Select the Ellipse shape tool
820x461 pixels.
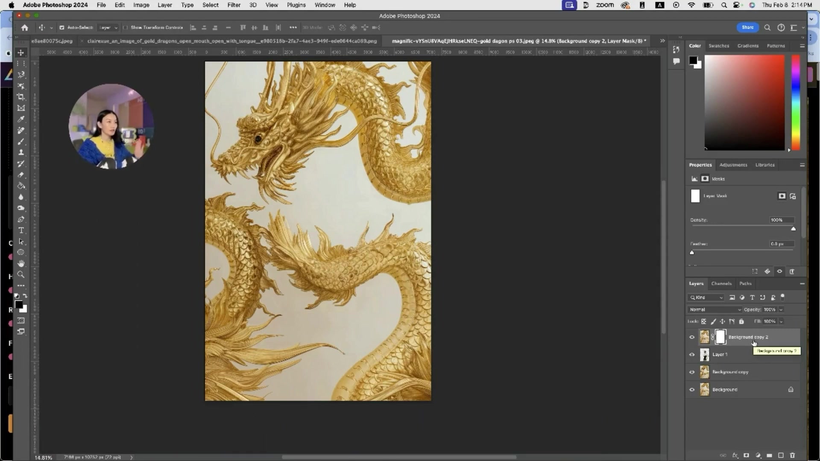click(x=21, y=252)
